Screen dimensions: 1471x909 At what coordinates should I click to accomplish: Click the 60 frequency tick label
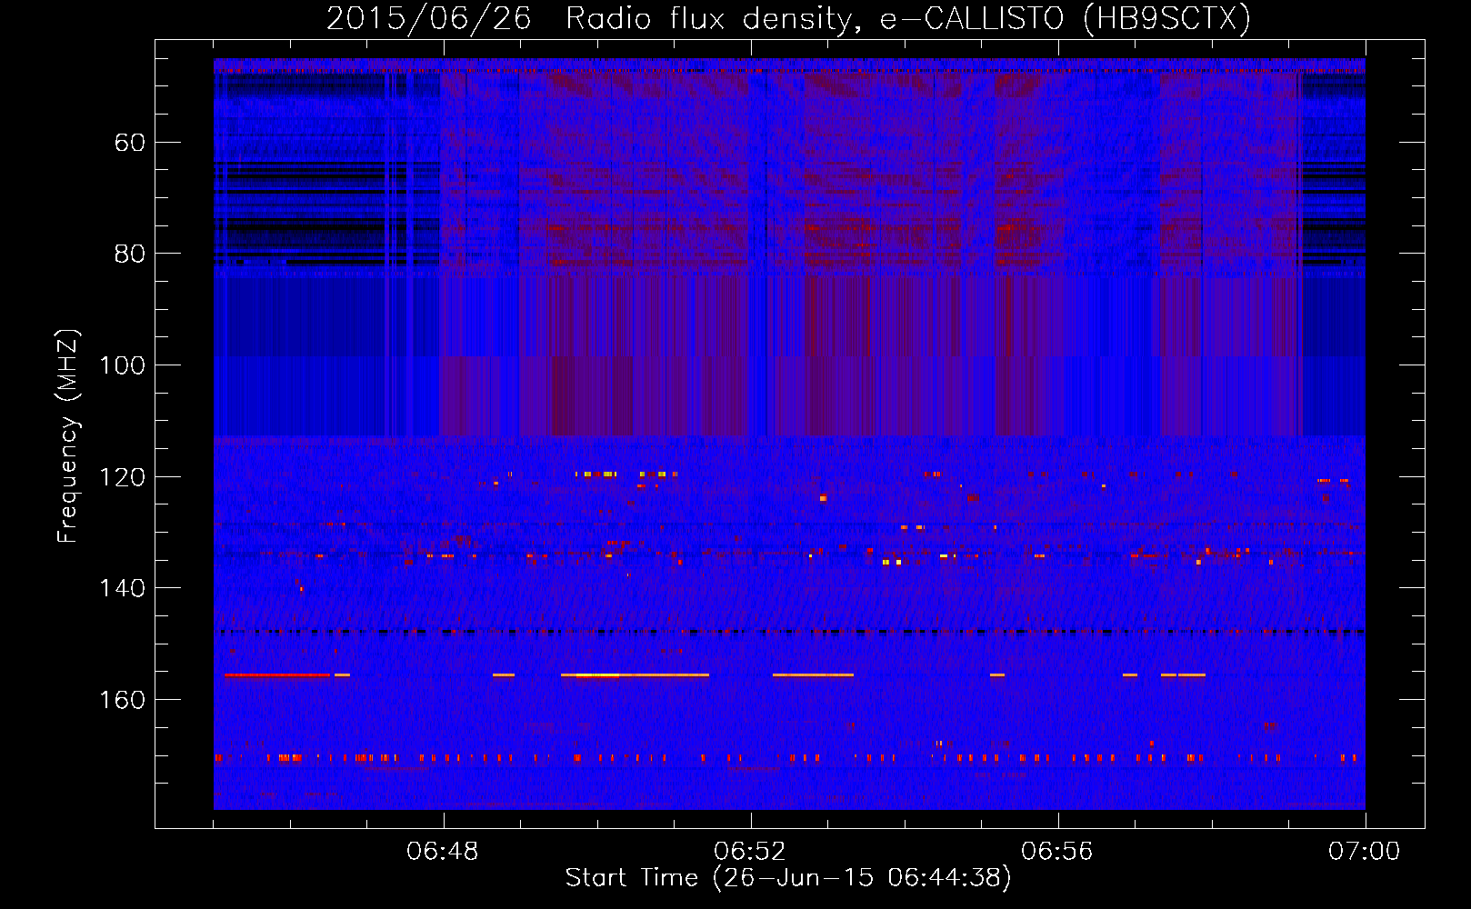click(130, 143)
